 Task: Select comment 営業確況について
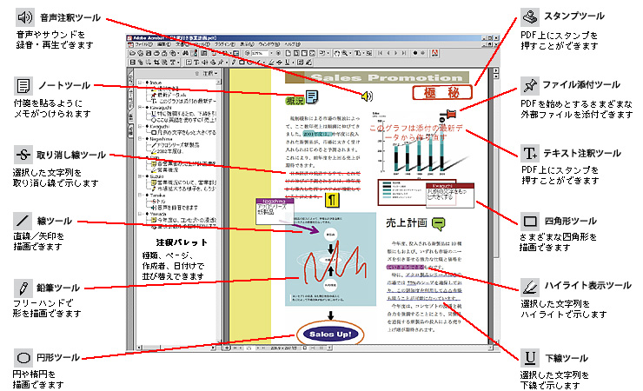[x=183, y=182]
